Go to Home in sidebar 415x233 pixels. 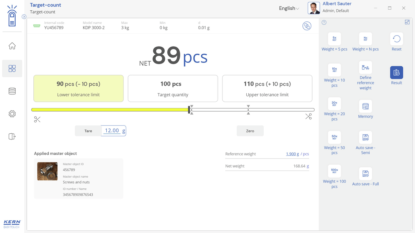tap(12, 46)
